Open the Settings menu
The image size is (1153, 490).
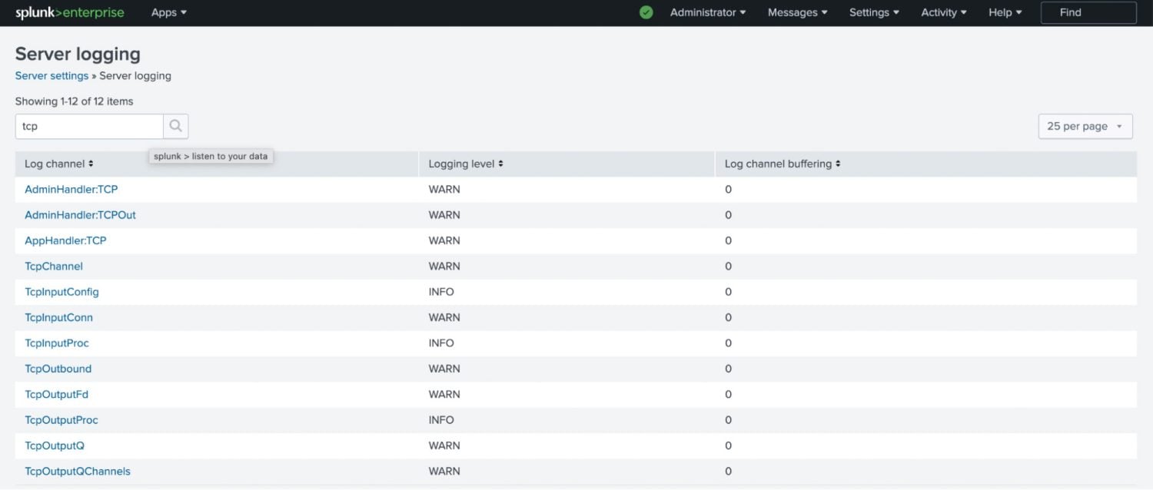point(874,12)
